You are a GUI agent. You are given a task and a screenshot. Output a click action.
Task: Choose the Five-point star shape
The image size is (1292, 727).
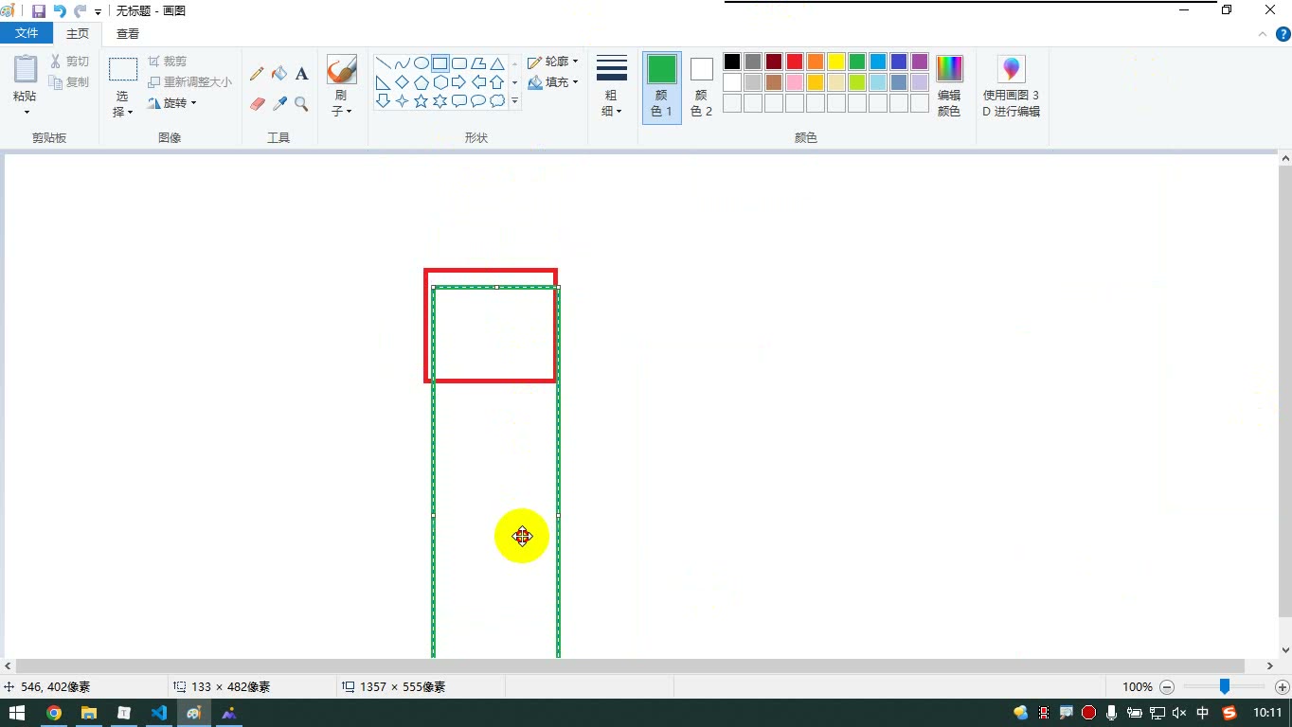click(x=422, y=100)
